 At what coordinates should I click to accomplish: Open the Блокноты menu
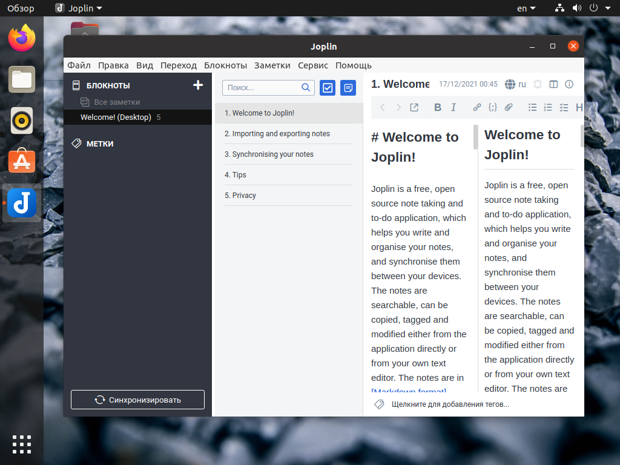[x=225, y=65]
